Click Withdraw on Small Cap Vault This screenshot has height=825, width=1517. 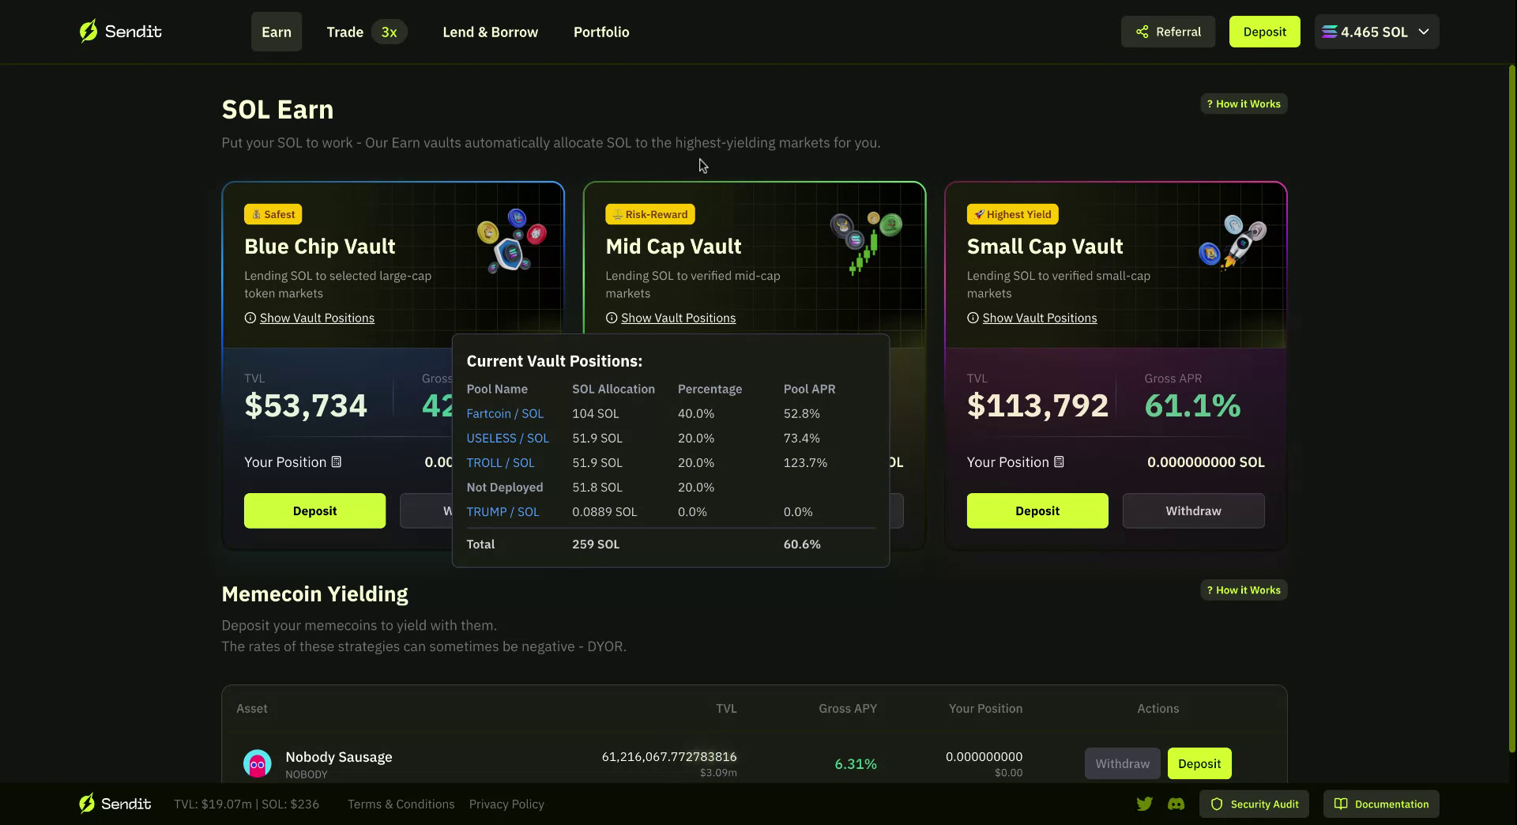pyautogui.click(x=1193, y=510)
